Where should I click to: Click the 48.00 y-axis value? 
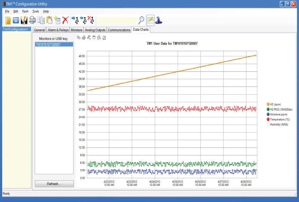pyautogui.click(x=82, y=56)
